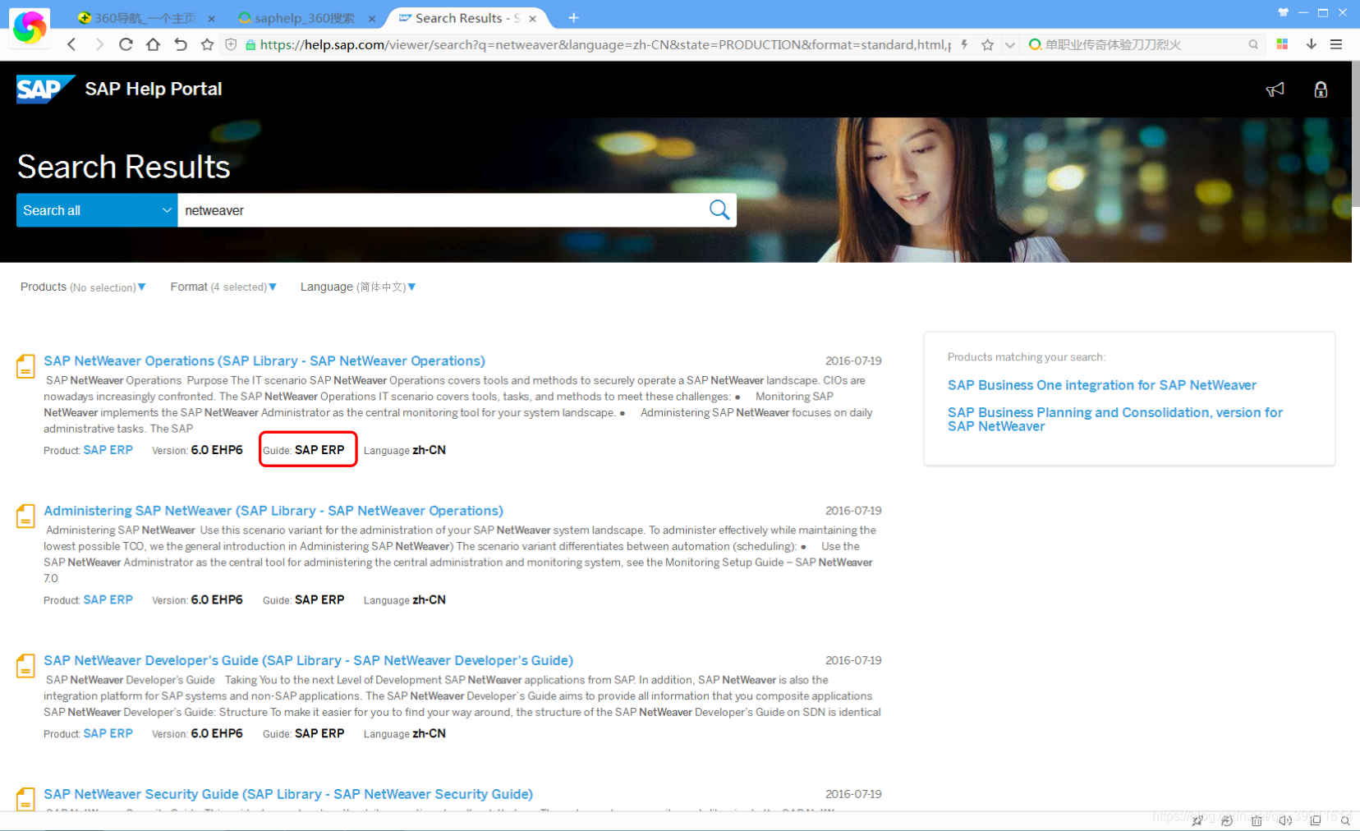The image size is (1360, 831).
Task: Click the page vertical scrollbar
Action: click(x=1355, y=135)
